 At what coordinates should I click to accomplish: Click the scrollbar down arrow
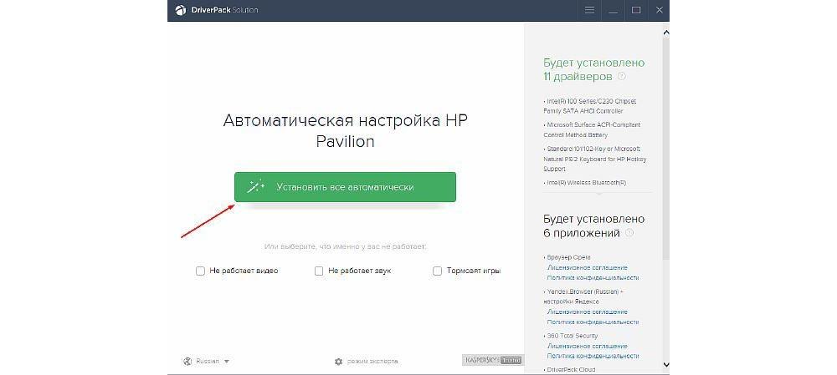(665, 364)
